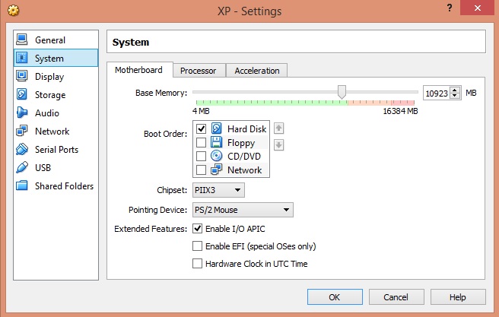Switch to the Acceleration tab
Viewport: 499px width, 317px height.
[x=256, y=71]
